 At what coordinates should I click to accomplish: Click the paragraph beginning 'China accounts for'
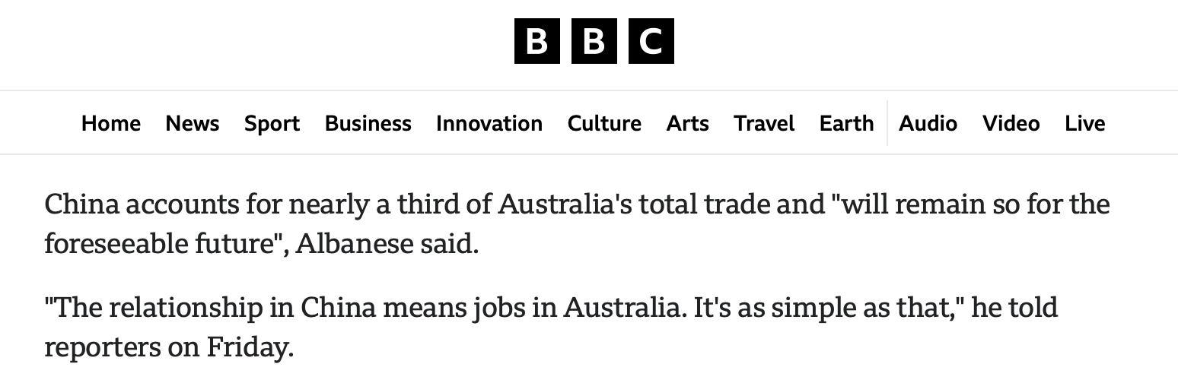pyautogui.click(x=577, y=224)
